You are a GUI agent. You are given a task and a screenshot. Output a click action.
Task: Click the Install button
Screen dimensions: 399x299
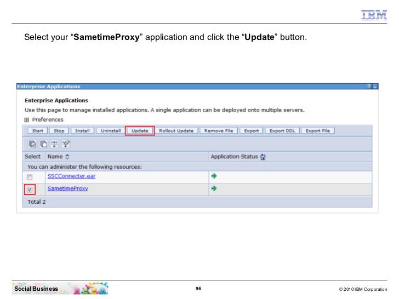[82, 131]
